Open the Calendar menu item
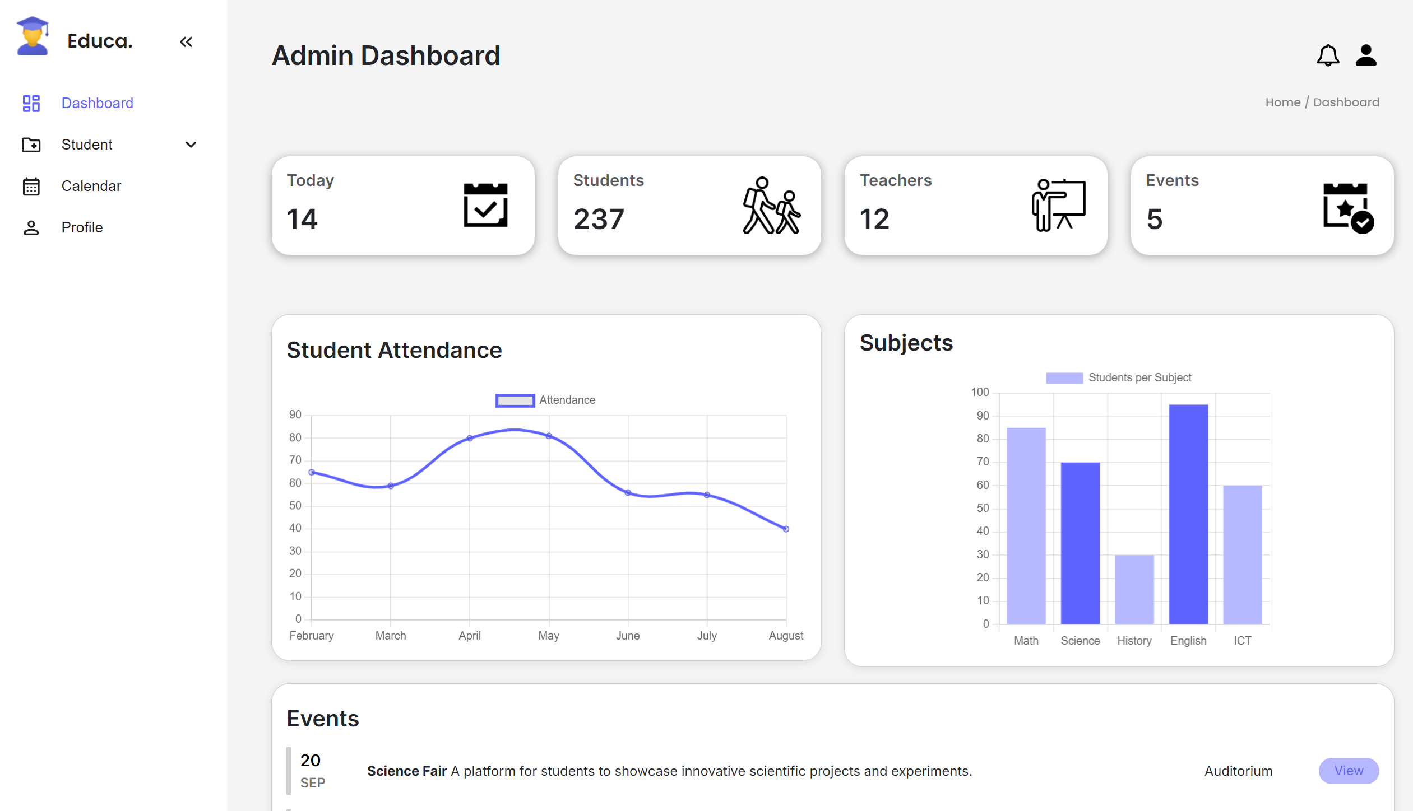This screenshot has width=1413, height=811. (91, 186)
